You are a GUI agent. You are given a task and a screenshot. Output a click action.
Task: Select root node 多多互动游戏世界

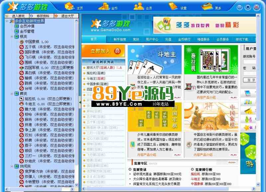pos(30,21)
